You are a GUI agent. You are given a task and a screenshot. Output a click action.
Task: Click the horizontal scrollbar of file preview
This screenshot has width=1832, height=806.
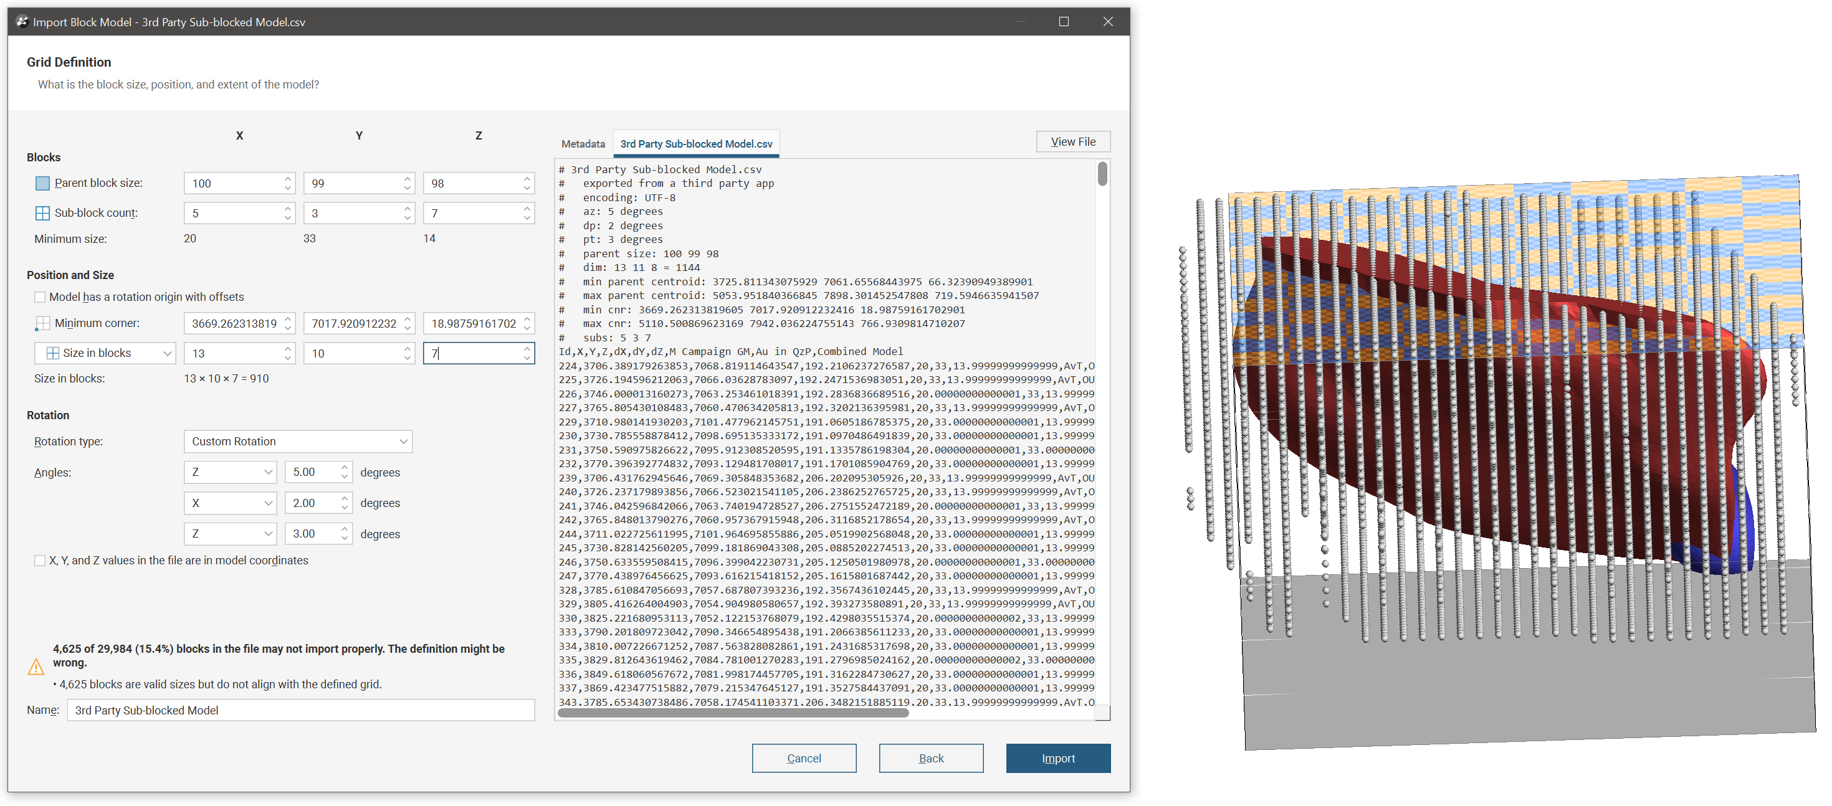point(733,714)
